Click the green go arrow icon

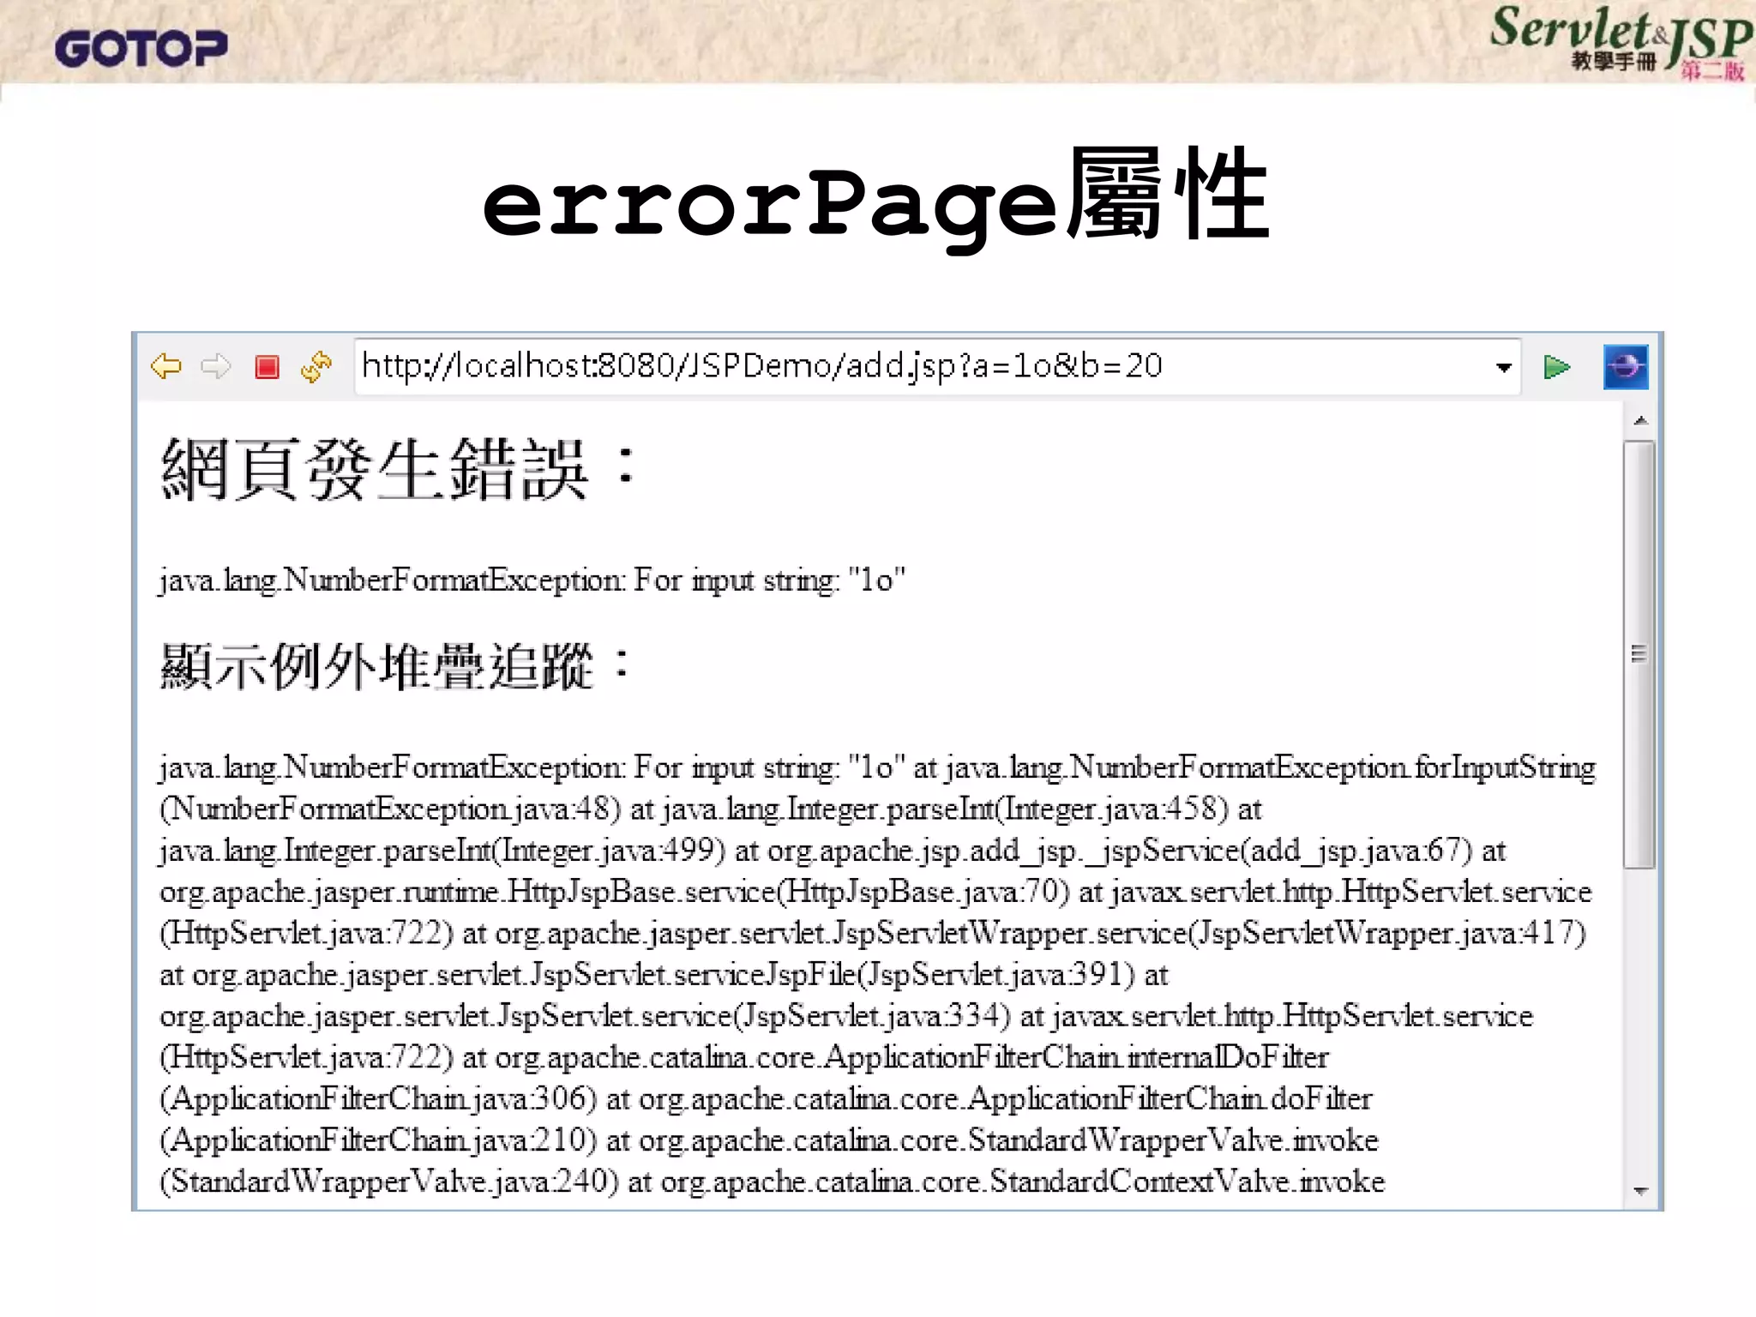pos(1556,367)
